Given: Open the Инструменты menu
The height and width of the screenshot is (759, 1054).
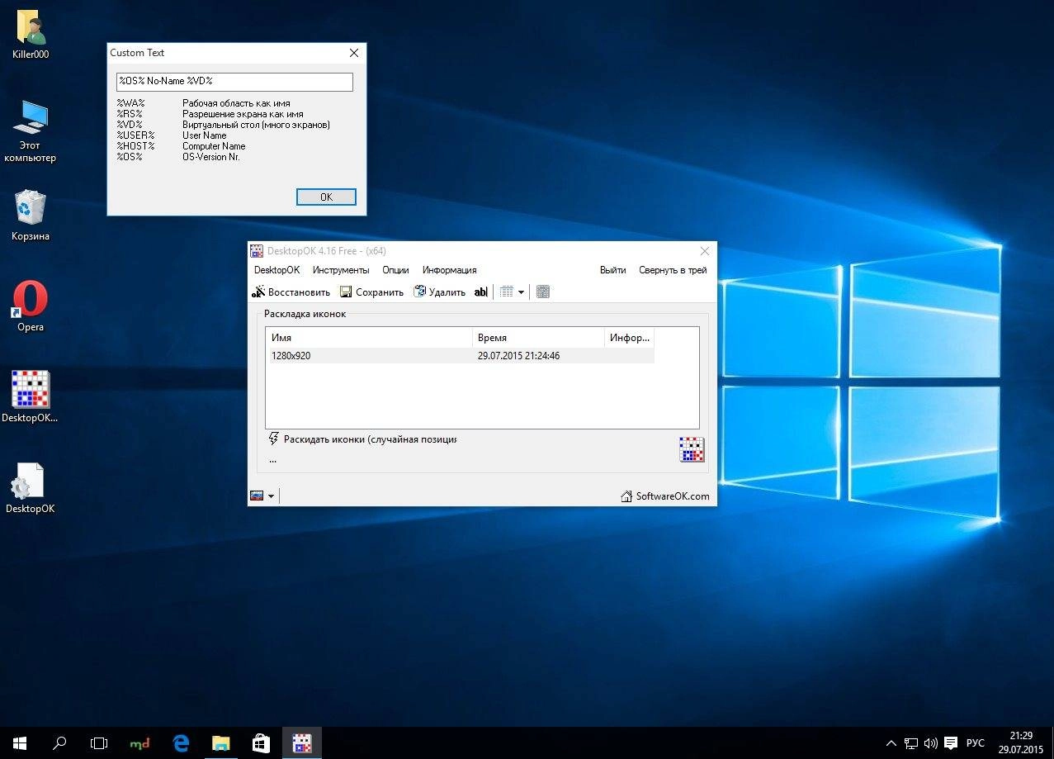Looking at the screenshot, I should 341,270.
